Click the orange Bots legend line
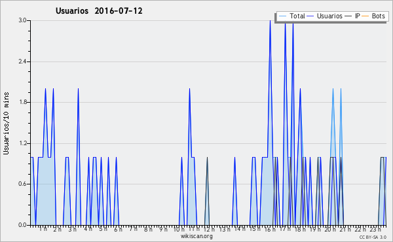The width and height of the screenshot is (393, 242). click(x=365, y=16)
